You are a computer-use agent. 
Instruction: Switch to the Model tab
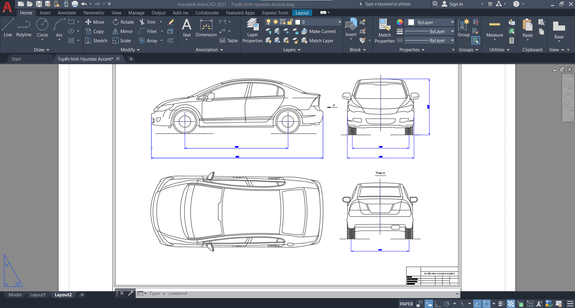point(15,295)
